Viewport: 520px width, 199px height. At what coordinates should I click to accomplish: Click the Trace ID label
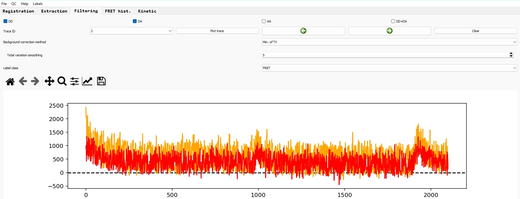click(9, 31)
